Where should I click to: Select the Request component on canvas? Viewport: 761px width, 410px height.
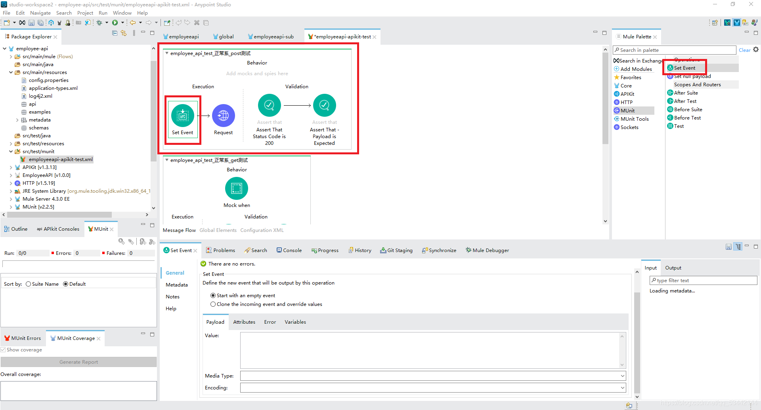(x=224, y=120)
